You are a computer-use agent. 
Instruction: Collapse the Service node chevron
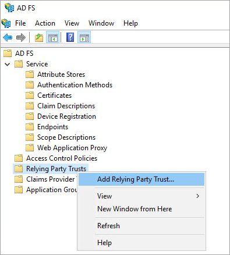8,64
